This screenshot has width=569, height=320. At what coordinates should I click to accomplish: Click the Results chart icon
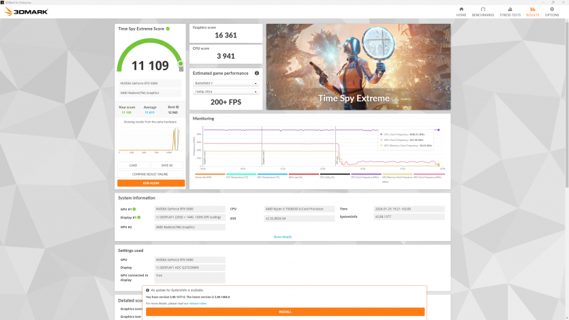pos(532,11)
